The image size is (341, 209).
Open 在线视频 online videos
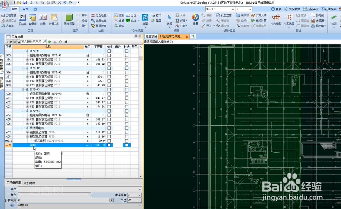329,9
